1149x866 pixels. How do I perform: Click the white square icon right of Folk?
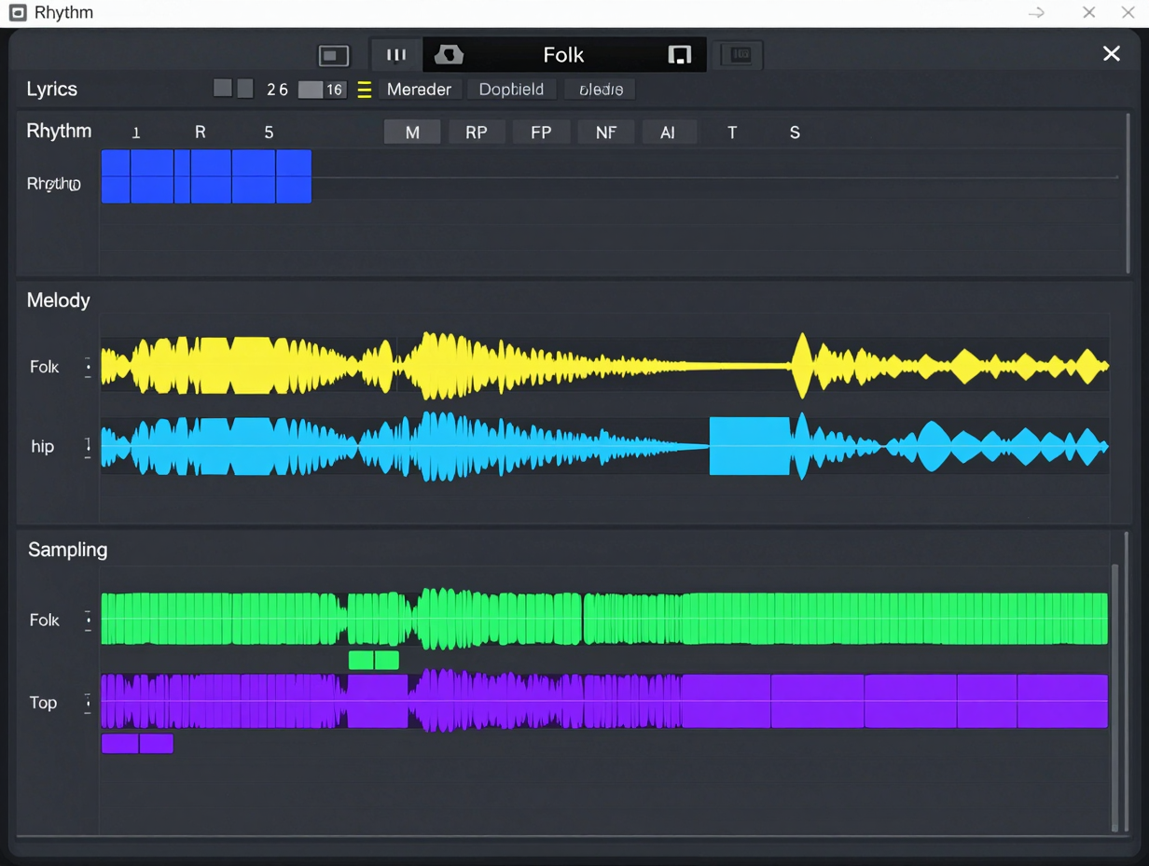pos(680,55)
